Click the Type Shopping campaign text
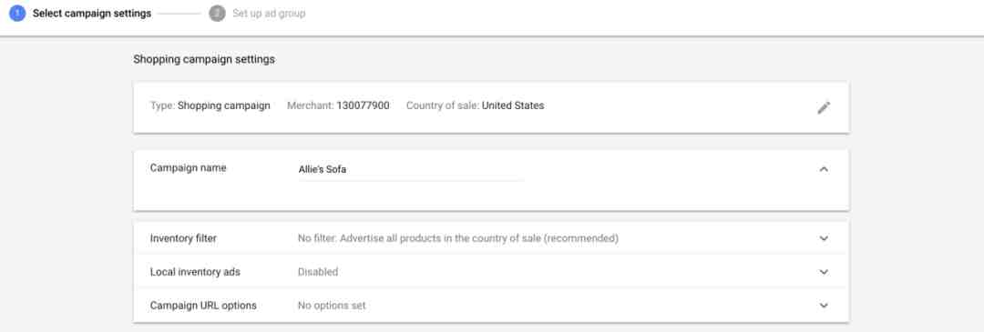 [x=210, y=106]
